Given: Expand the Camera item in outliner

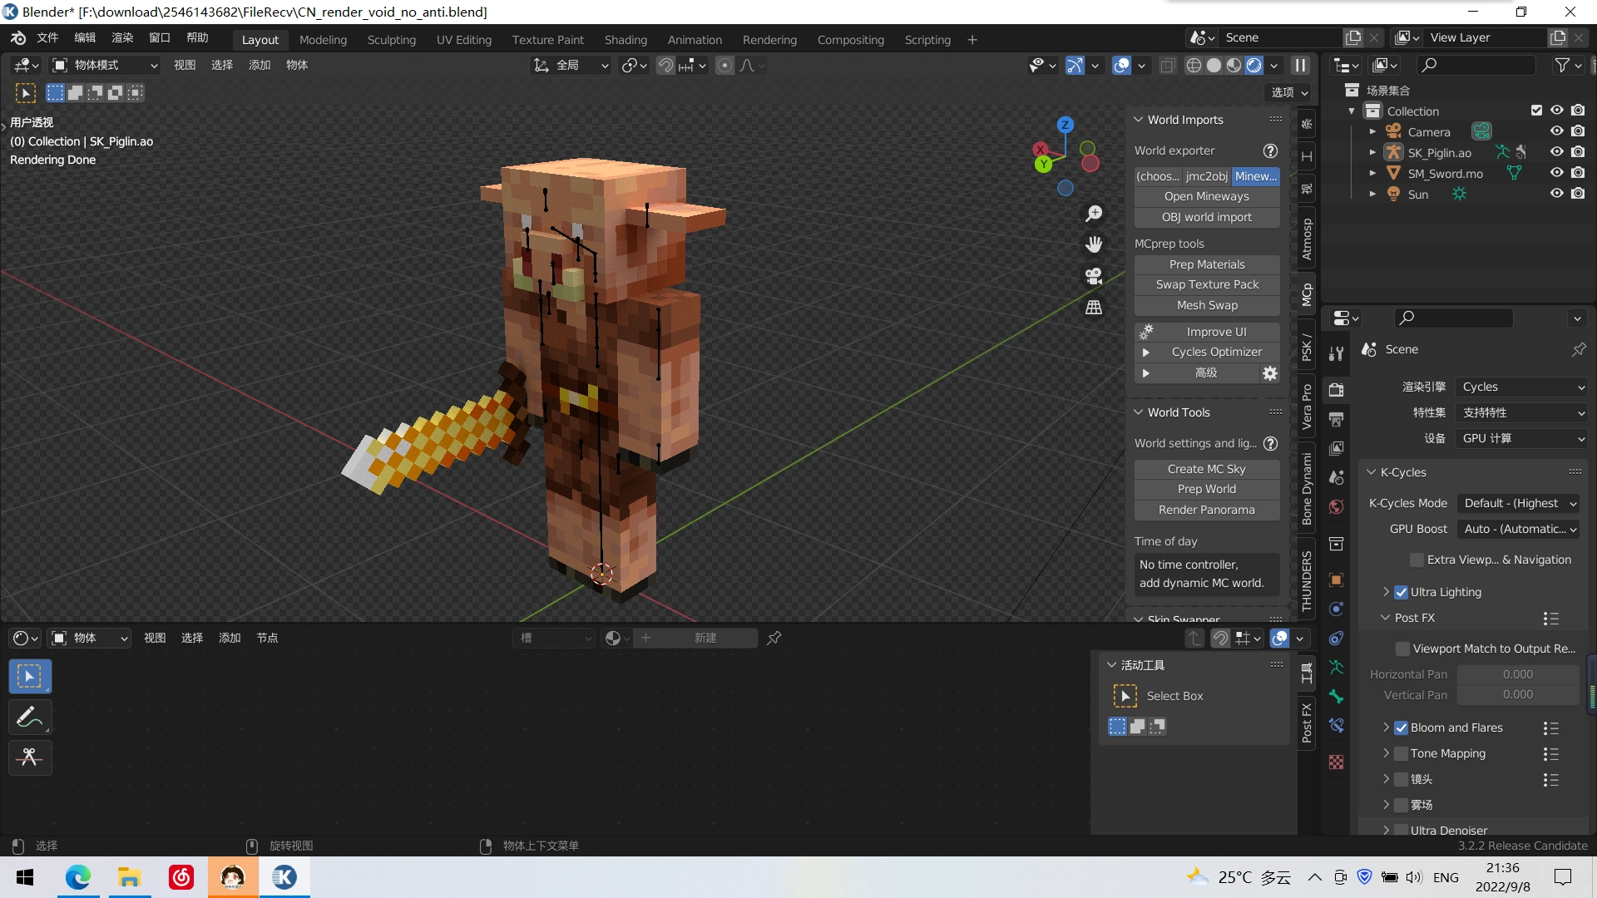Looking at the screenshot, I should click(x=1372, y=131).
